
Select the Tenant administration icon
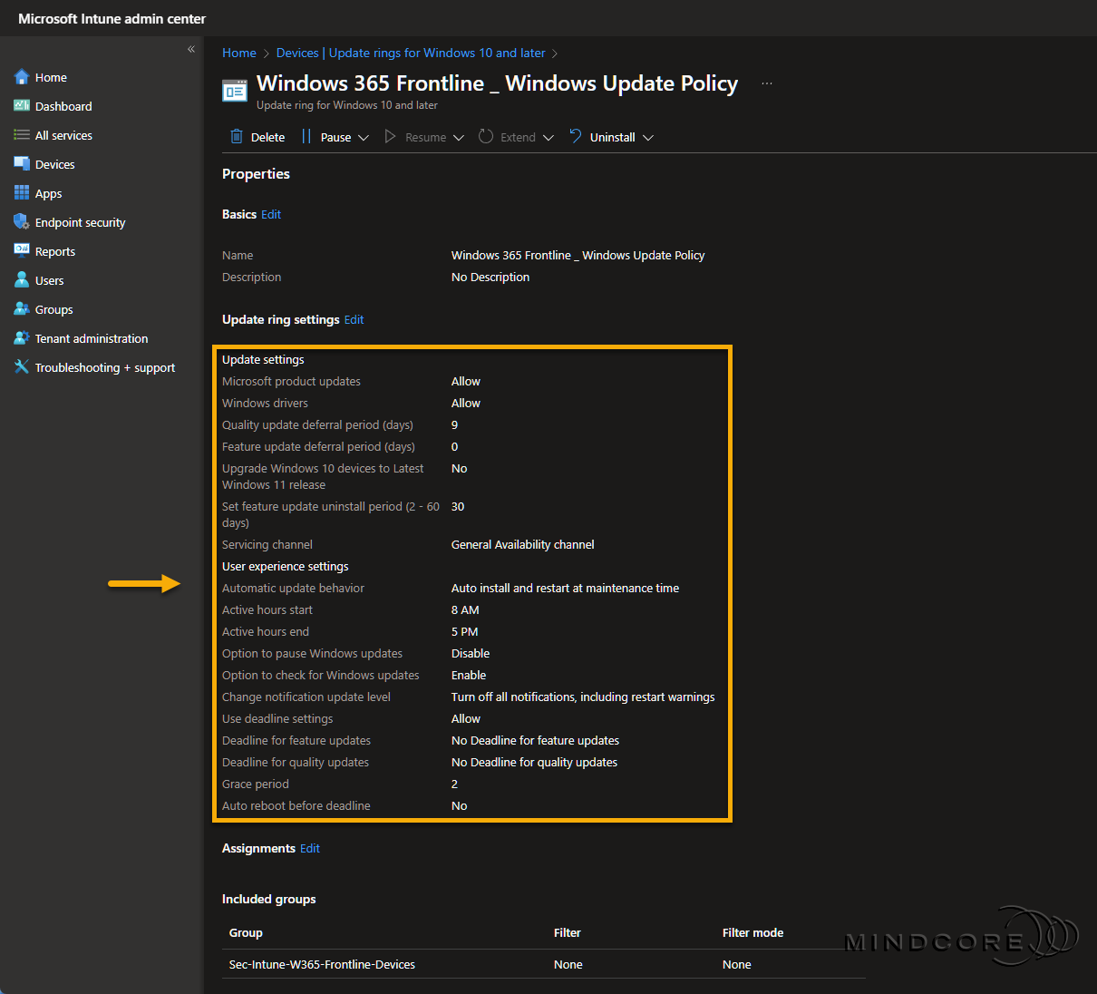(x=22, y=338)
